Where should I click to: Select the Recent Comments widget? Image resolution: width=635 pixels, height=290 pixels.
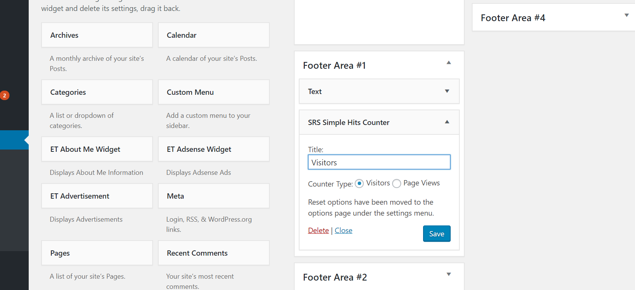tap(214, 253)
